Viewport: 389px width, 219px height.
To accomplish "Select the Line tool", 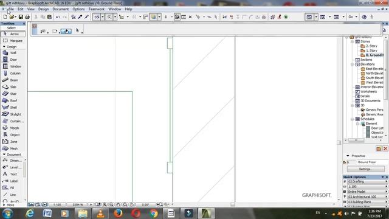I will (12, 195).
